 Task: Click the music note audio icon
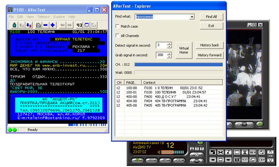228,152
